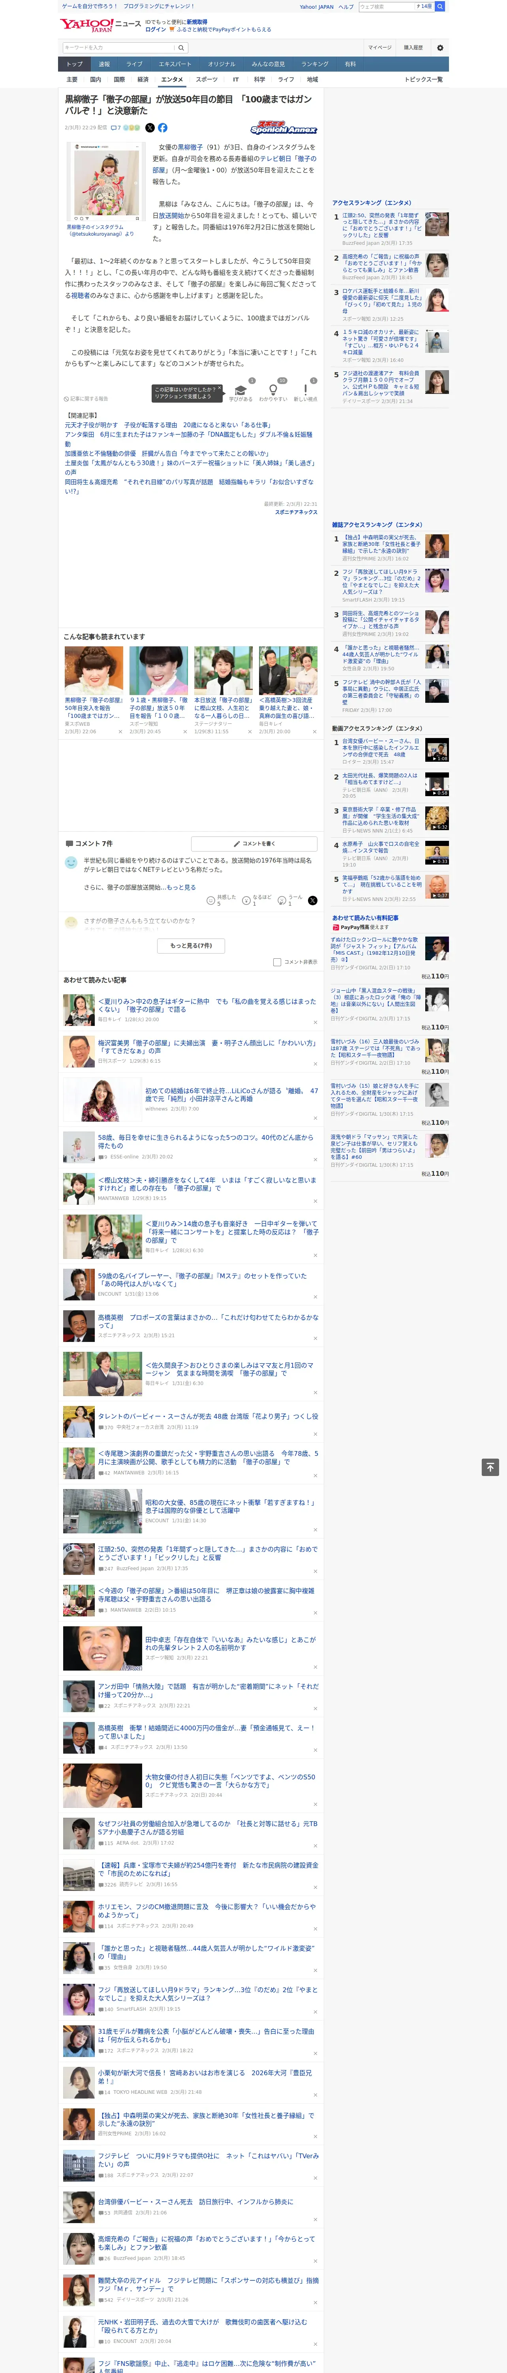The height and width of the screenshot is (2373, 507).
Task: Select the みんなの意見 tab
Action: [269, 64]
